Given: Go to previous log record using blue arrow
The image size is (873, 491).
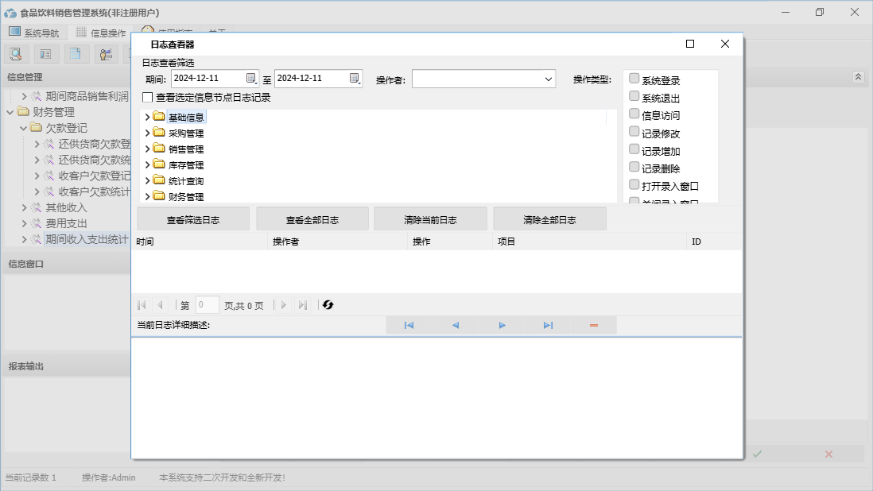Looking at the screenshot, I should pos(456,325).
